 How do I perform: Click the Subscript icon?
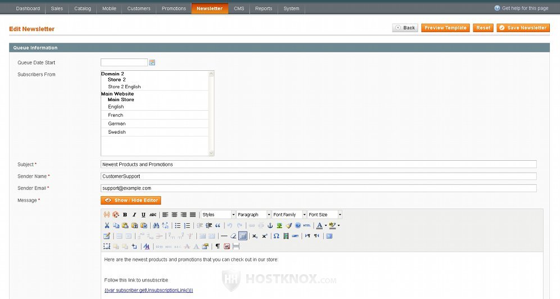click(x=255, y=236)
